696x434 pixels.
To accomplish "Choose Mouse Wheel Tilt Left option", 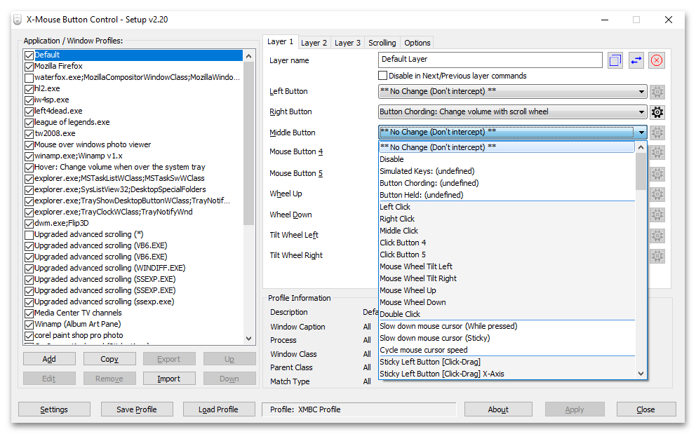I will pos(507,266).
